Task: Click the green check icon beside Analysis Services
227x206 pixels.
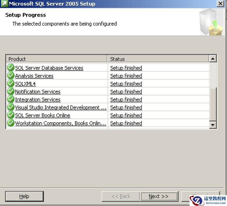Action: click(10, 76)
